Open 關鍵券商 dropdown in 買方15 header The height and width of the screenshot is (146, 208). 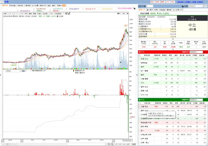[x=196, y=52]
